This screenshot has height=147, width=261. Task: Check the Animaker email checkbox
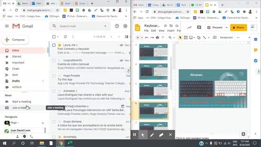54,91
